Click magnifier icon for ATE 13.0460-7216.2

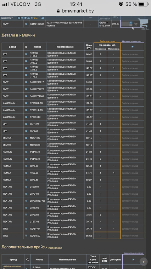pyautogui.click(x=26, y=68)
